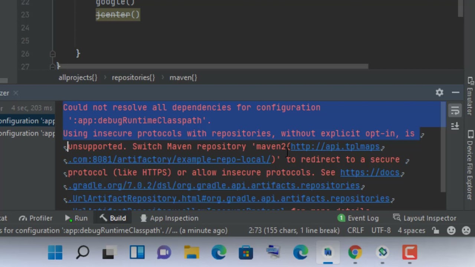Open App Inspection tool window
475x267 pixels.
click(x=169, y=218)
